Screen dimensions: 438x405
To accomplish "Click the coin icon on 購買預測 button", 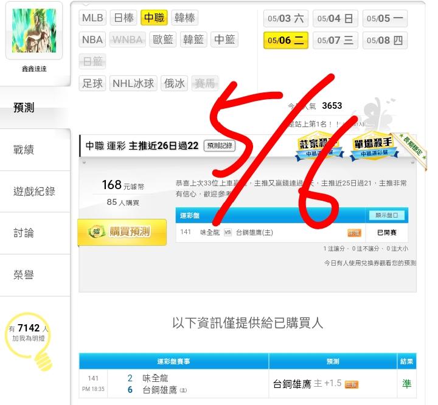I will [96, 232].
